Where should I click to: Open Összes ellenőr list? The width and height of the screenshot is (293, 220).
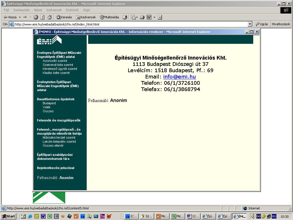click(x=53, y=146)
